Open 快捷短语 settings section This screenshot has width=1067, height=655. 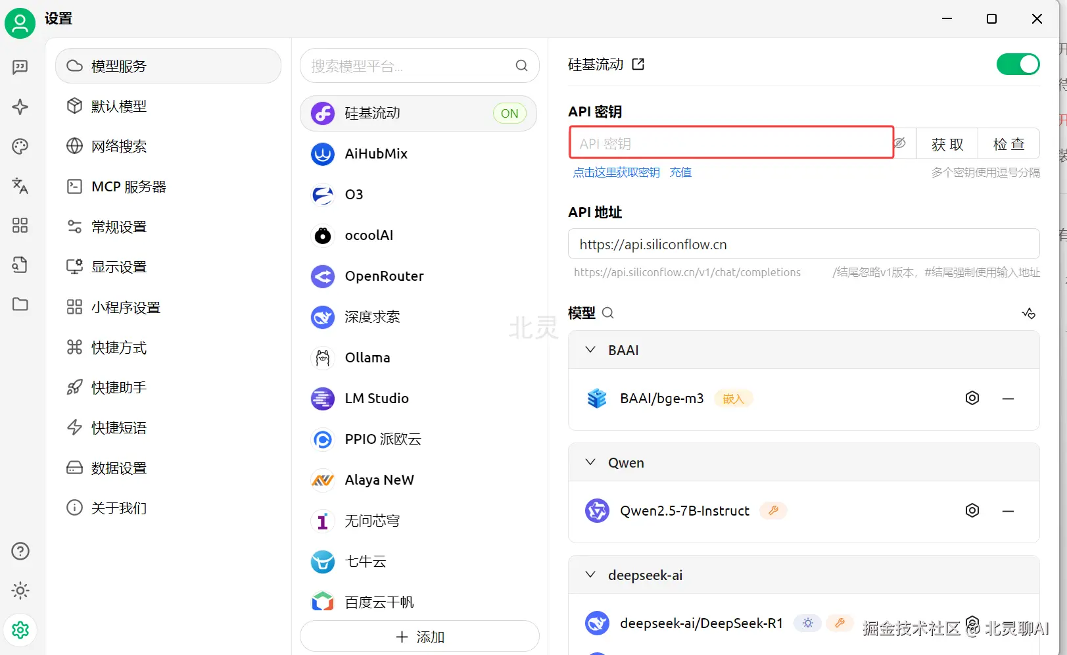click(168, 427)
